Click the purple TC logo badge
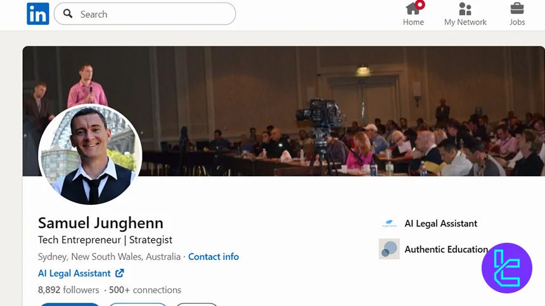This screenshot has width=545, height=306. pyautogui.click(x=506, y=267)
